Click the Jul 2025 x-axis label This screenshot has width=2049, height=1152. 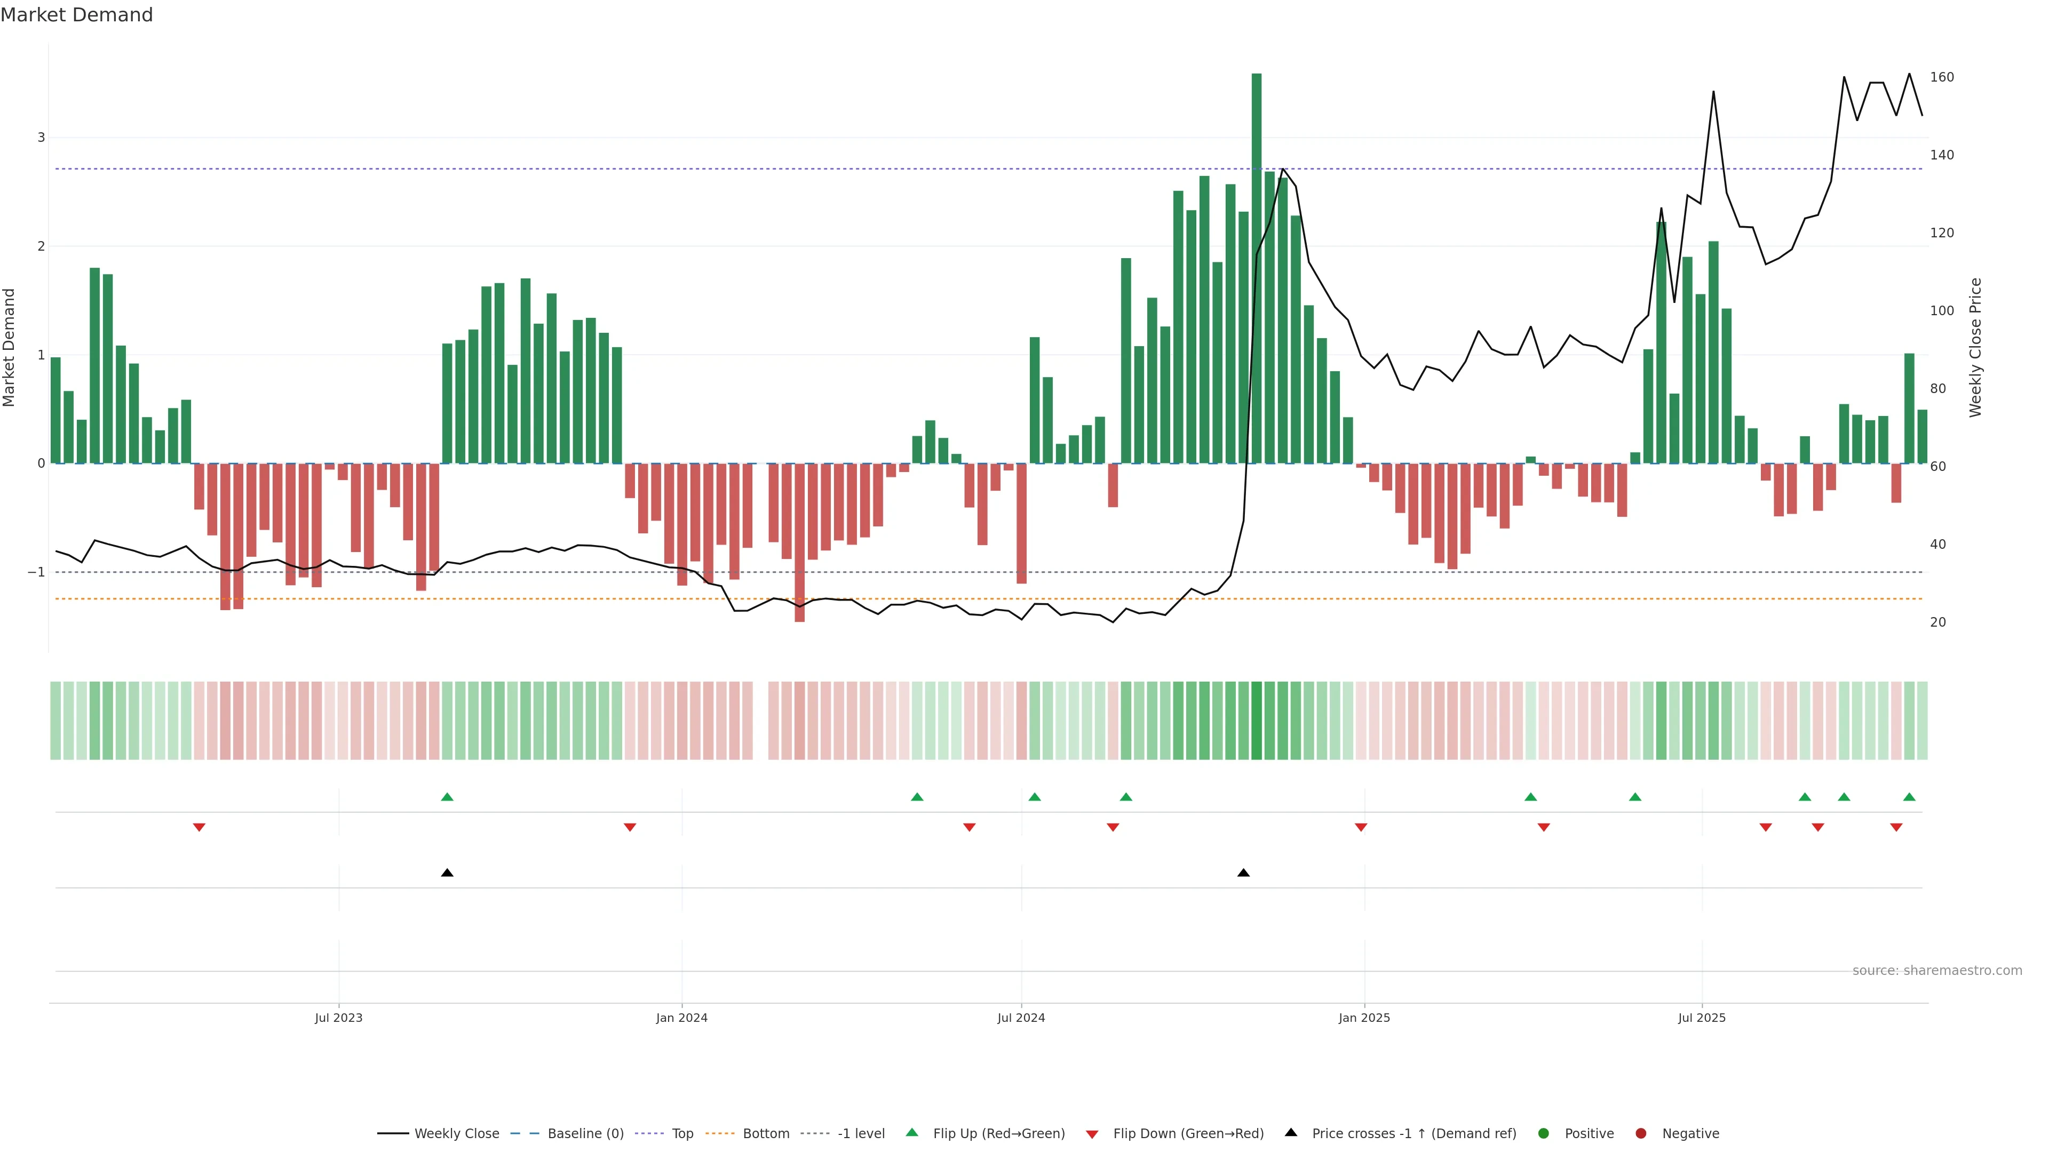pos(1702,1018)
